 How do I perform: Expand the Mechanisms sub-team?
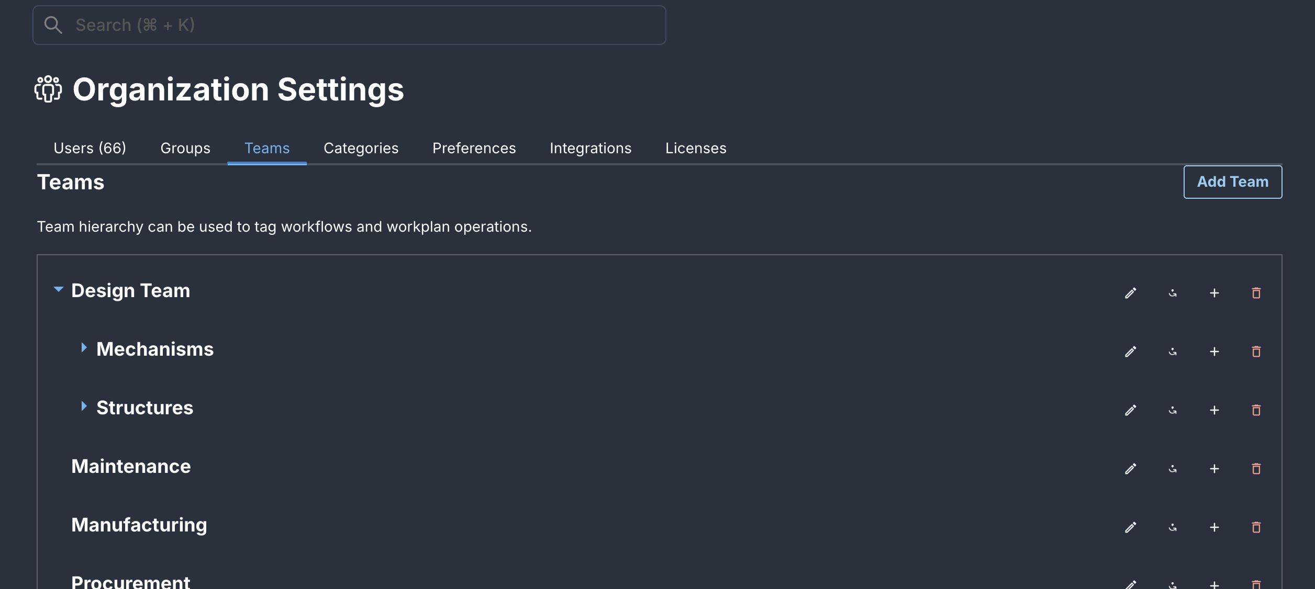84,348
